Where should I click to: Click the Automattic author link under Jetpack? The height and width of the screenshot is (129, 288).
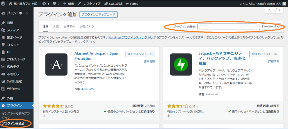(x=212, y=94)
